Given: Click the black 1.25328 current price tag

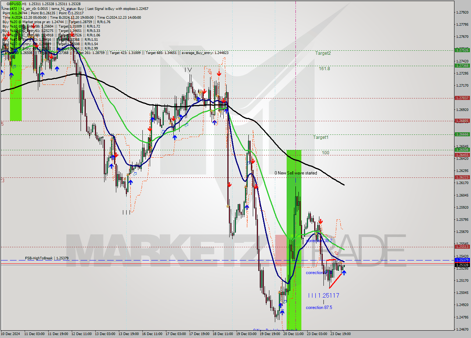Looking at the screenshot, I should coord(462,265).
